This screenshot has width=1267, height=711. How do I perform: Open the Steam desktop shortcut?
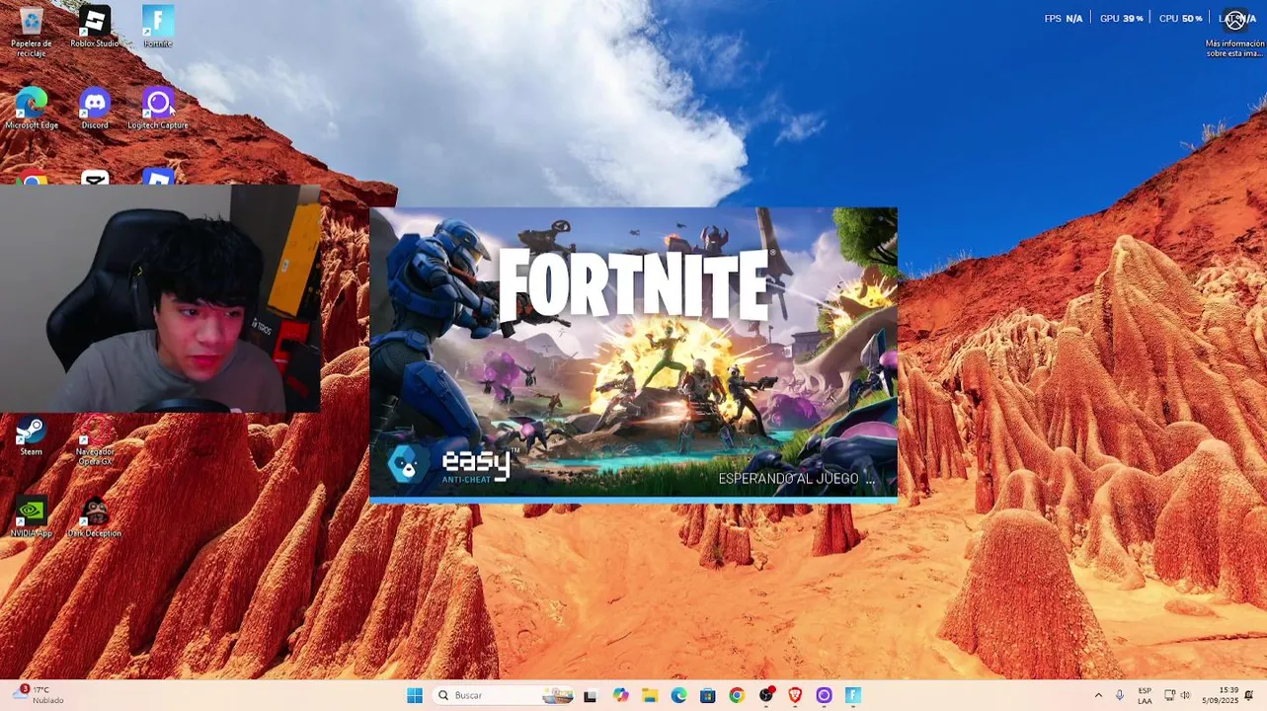coord(32,435)
